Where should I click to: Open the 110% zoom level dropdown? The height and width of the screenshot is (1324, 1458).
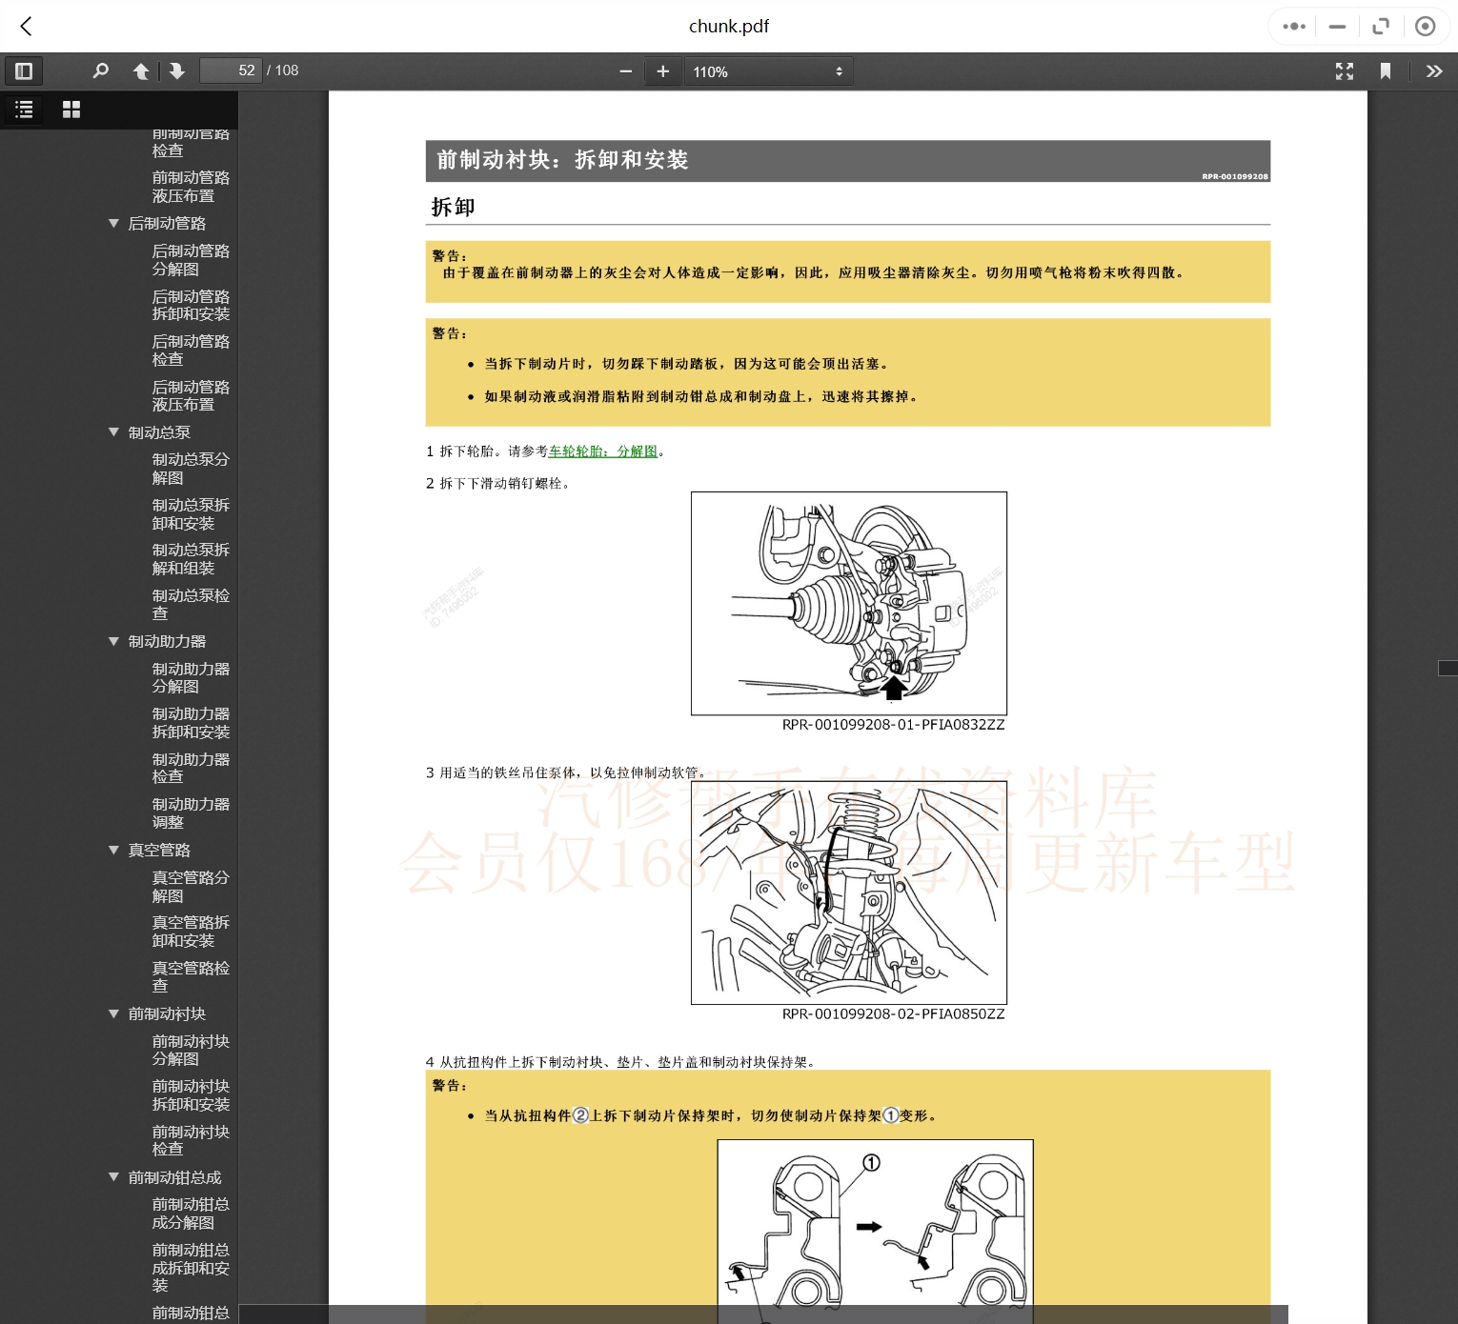[x=768, y=71]
